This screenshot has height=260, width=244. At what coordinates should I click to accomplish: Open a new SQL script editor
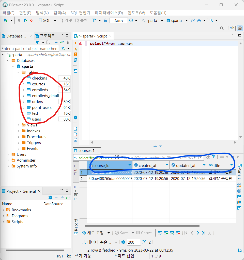click(x=44, y=20)
